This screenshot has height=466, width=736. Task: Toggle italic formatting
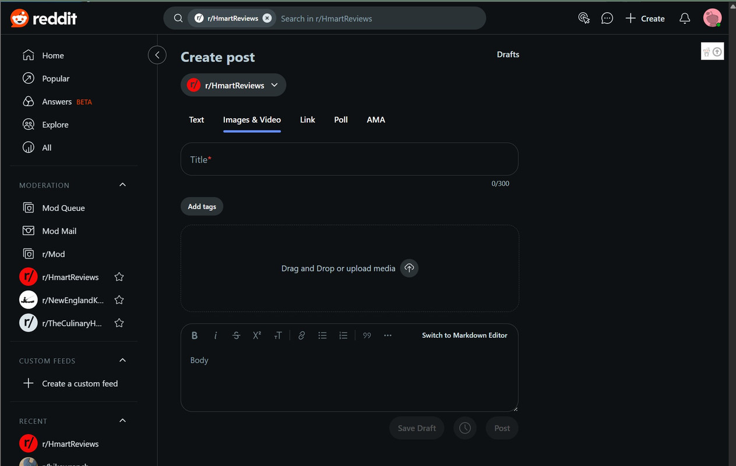point(216,336)
